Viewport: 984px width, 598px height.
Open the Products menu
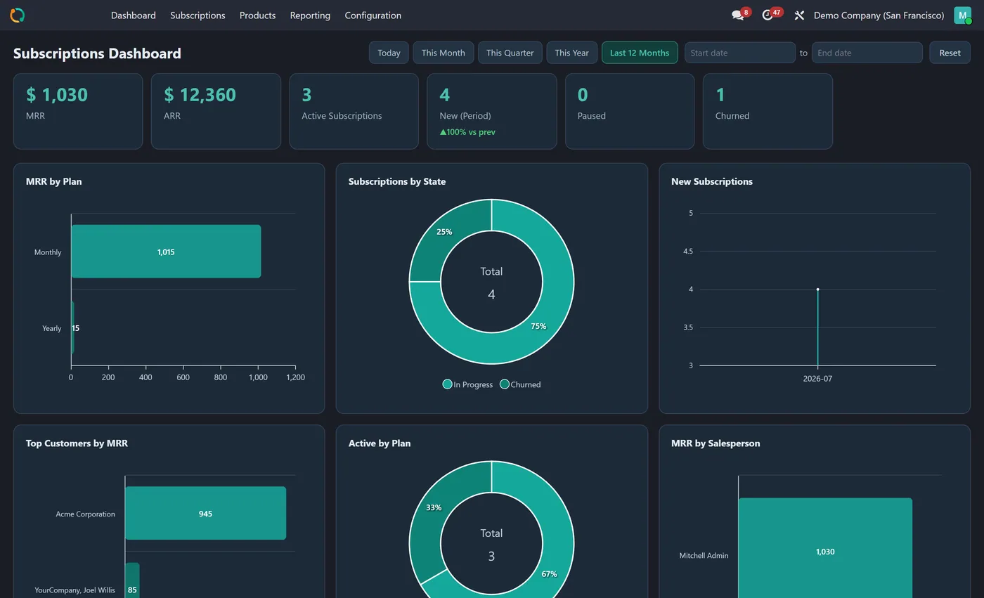click(x=257, y=15)
